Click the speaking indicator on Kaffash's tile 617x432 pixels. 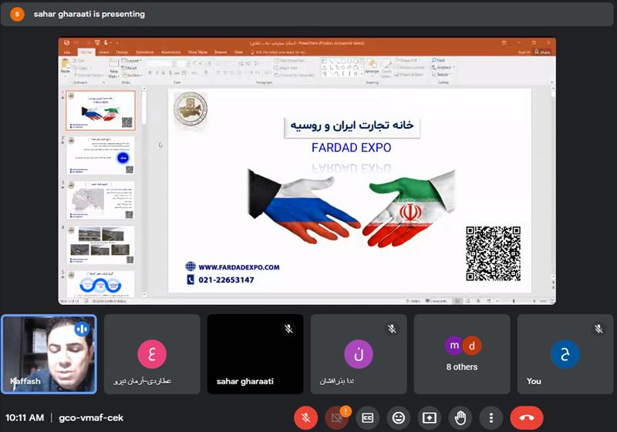click(x=82, y=329)
